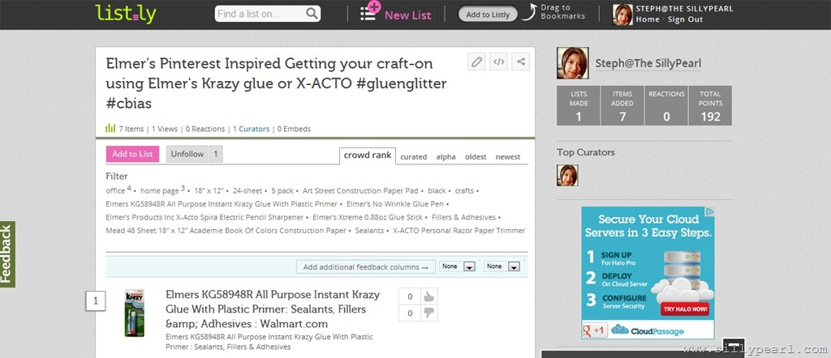
Task: Click the Google +1 icon in ad
Action: pos(595,330)
